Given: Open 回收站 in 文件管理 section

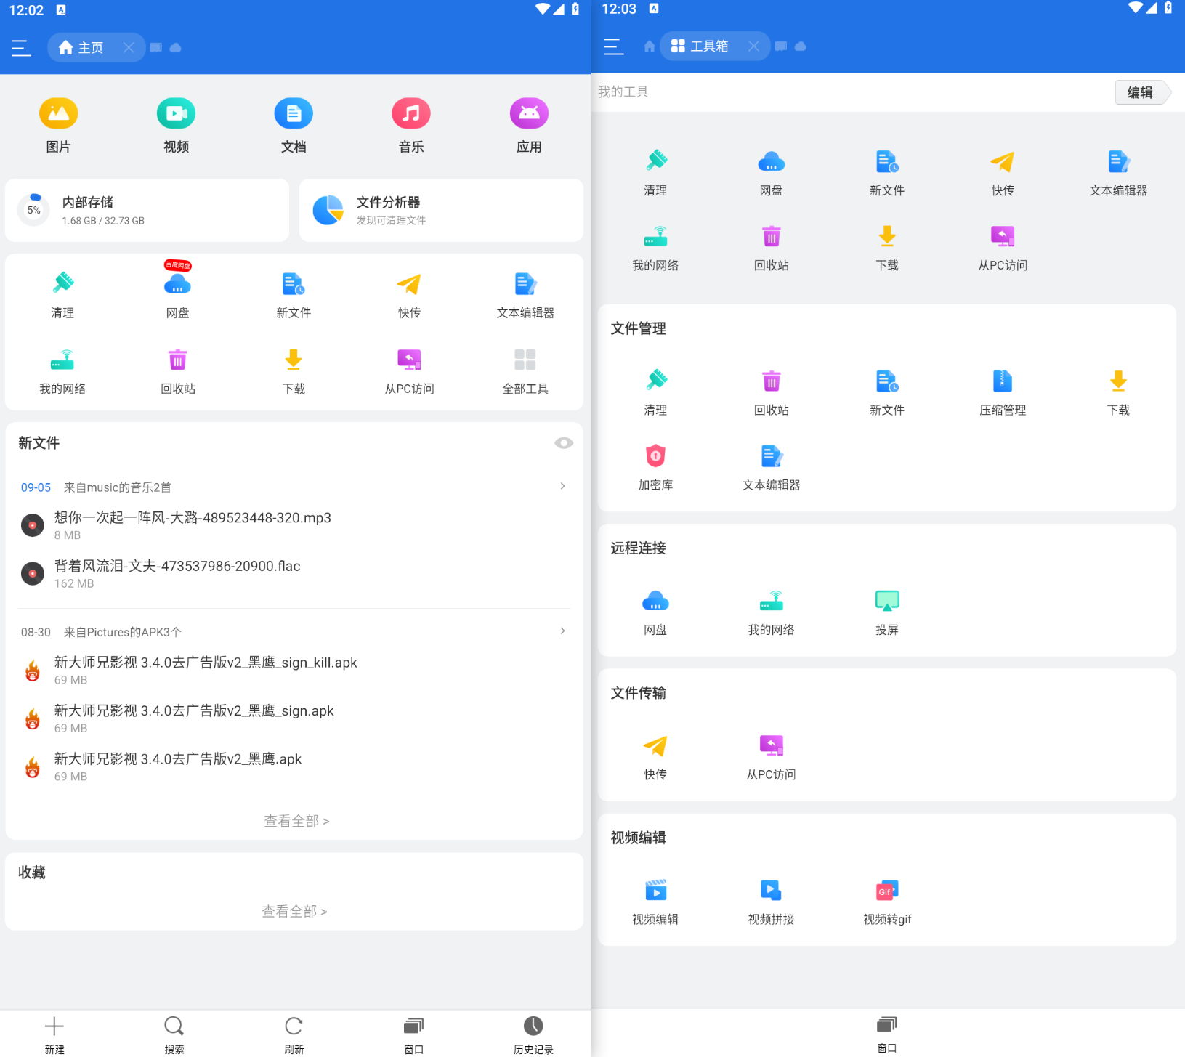Looking at the screenshot, I should [x=771, y=392].
